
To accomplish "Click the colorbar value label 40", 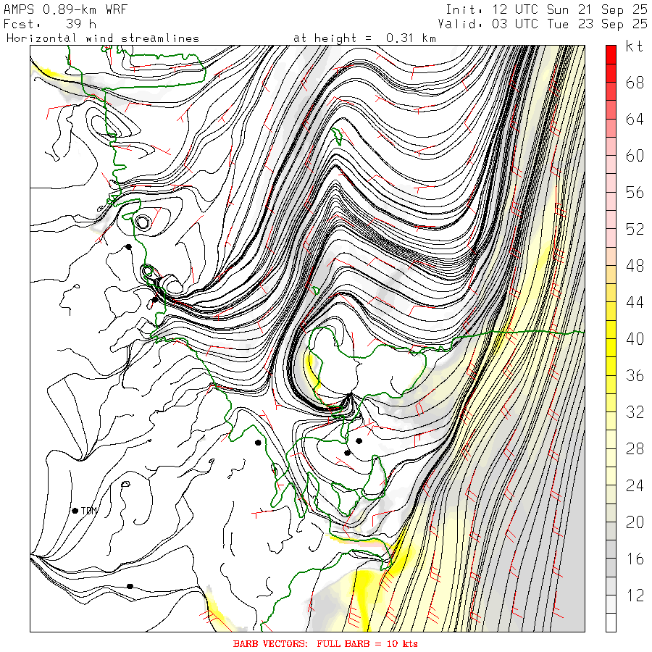I will pyautogui.click(x=635, y=339).
